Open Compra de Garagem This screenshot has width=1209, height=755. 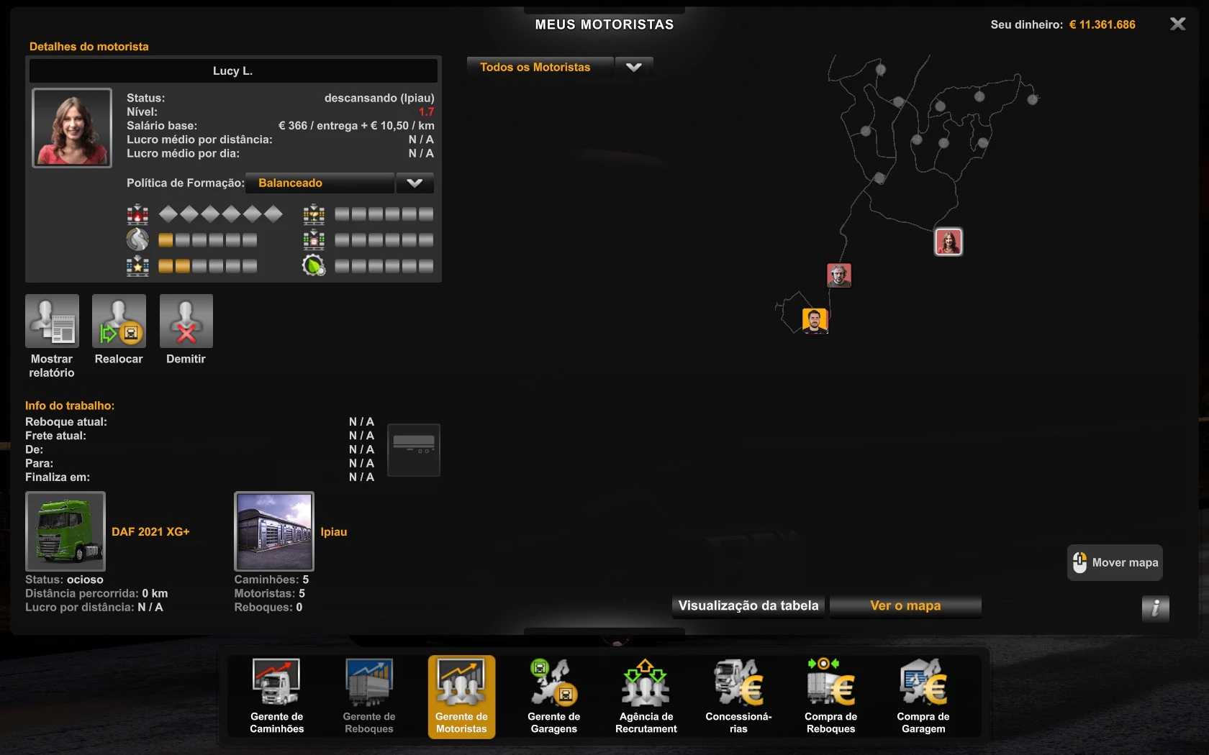[x=923, y=695]
